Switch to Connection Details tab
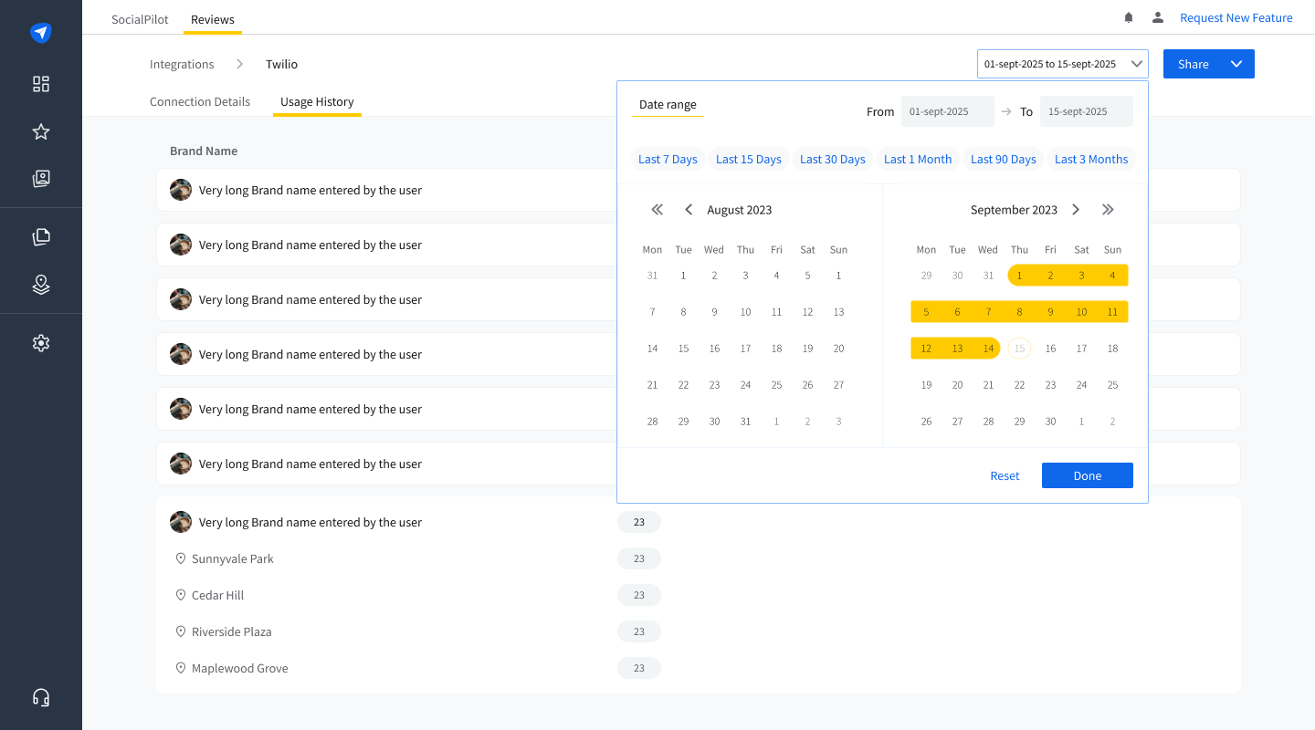1315x730 pixels. 200,102
